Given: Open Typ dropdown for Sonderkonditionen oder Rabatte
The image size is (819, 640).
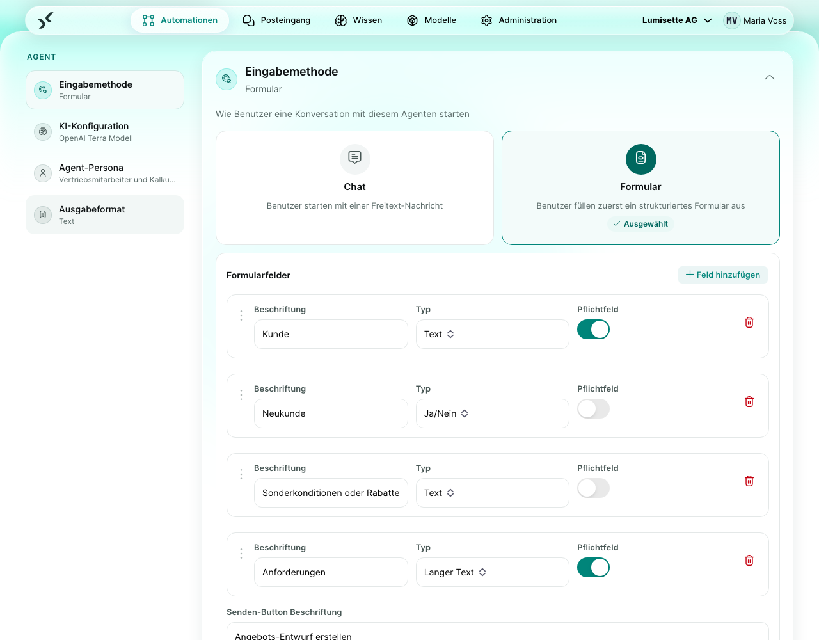Looking at the screenshot, I should click(x=493, y=493).
